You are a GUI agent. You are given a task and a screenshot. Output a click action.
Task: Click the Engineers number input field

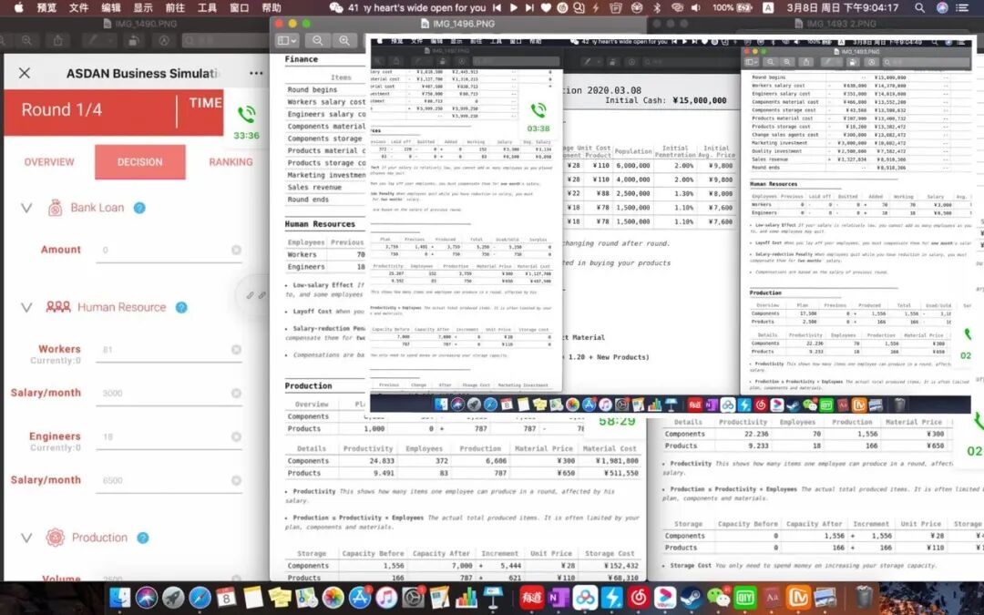169,436
